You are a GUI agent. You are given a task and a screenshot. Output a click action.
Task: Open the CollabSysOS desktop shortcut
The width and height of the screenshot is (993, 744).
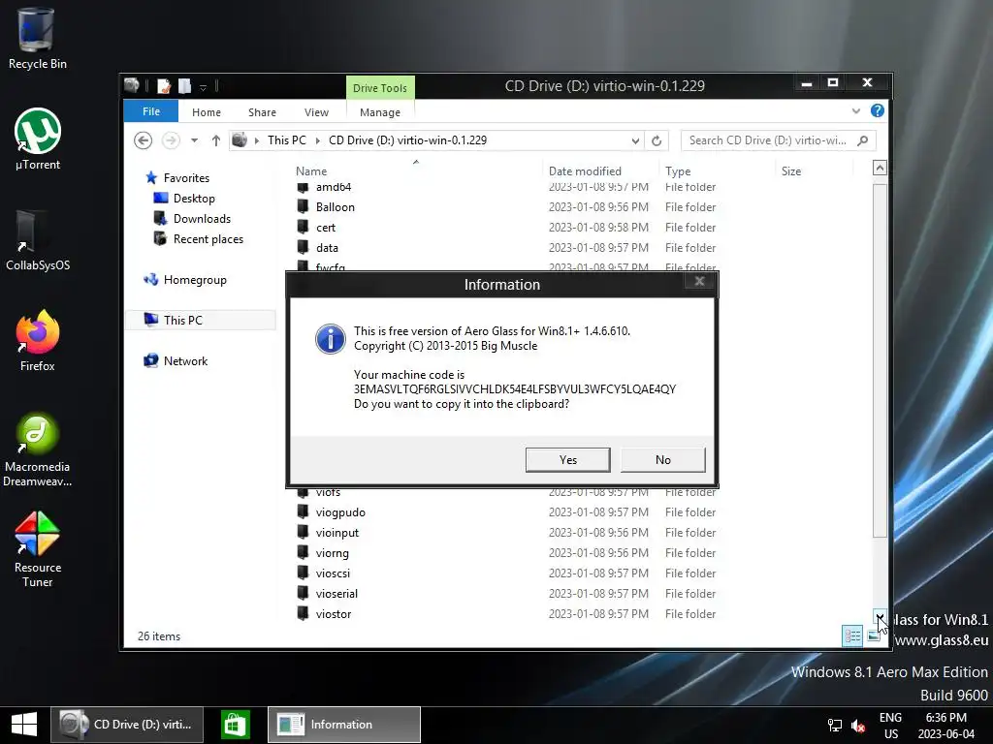38,240
